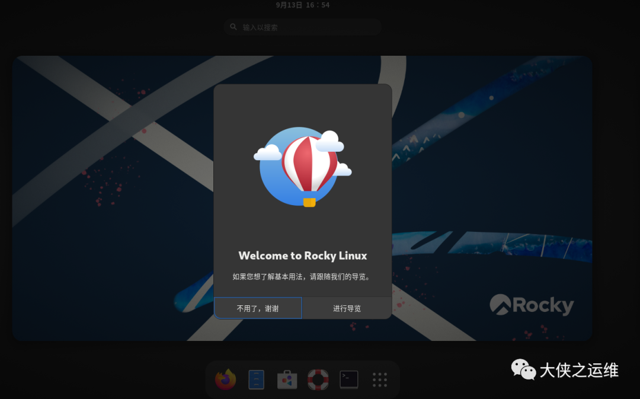Open the clock showing 9月13日 16:54
Viewport: 640px width, 399px height.
point(302,5)
